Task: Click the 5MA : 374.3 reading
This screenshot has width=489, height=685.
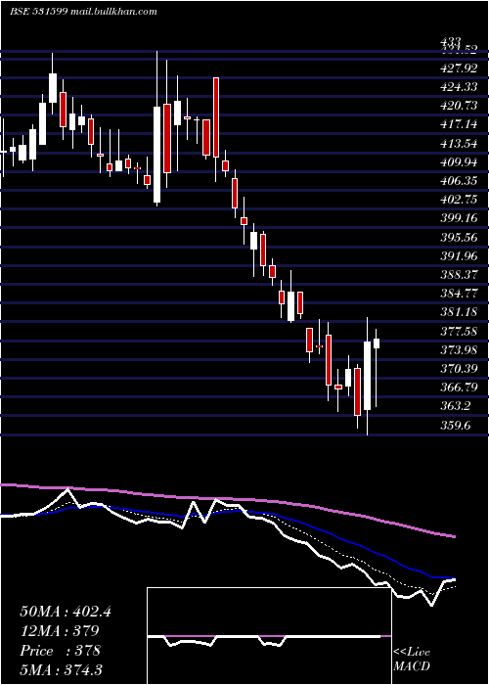Action: [x=61, y=669]
